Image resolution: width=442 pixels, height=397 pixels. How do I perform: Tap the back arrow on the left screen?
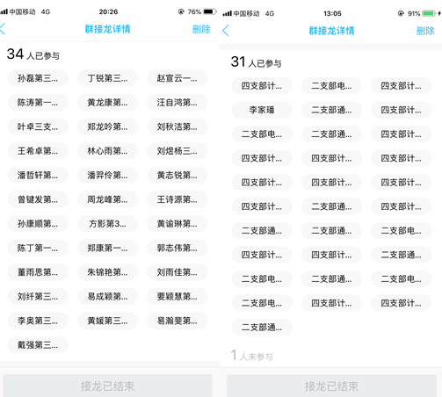(x=3, y=29)
